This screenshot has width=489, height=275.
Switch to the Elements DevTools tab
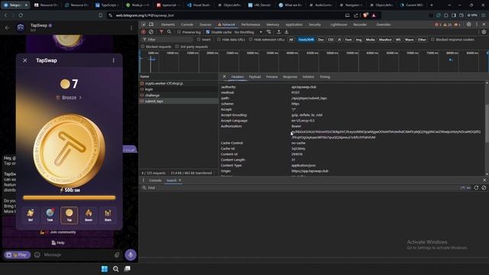click(168, 24)
